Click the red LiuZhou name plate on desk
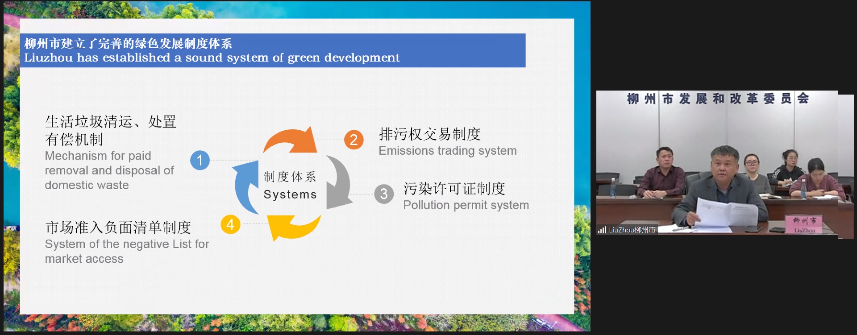Viewport: 857px width, 335px height. (804, 224)
